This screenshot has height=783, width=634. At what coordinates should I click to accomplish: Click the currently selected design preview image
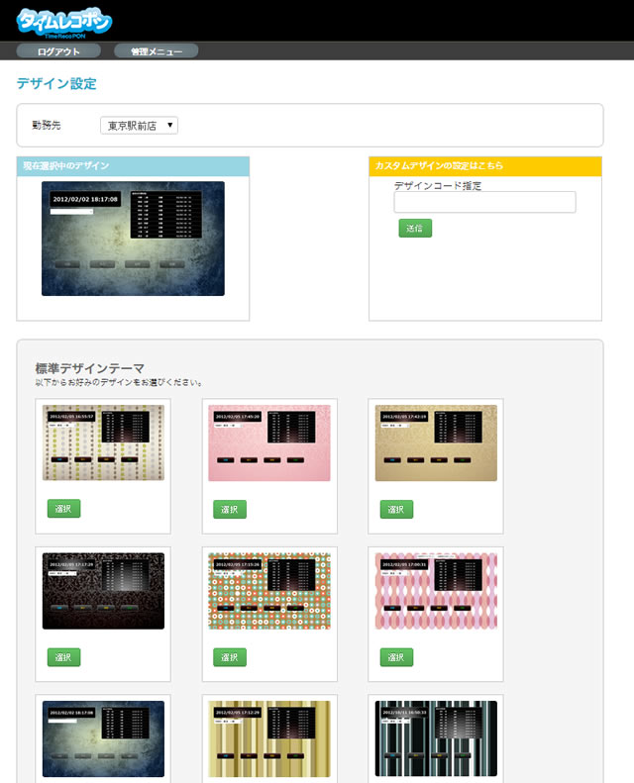(133, 238)
